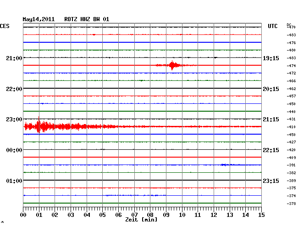The height and width of the screenshot is (227, 298).
Task: Click the date label "May14,2011"
Action: [39, 19]
